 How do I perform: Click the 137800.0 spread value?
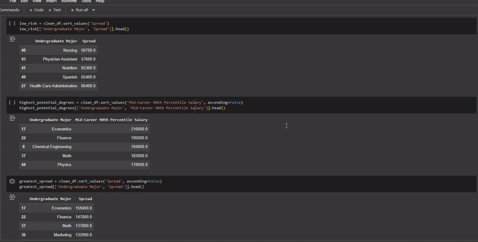pos(84,226)
